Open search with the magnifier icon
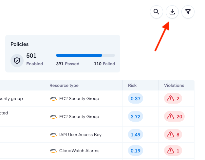Screen dimensions: 205x160 tap(156, 12)
